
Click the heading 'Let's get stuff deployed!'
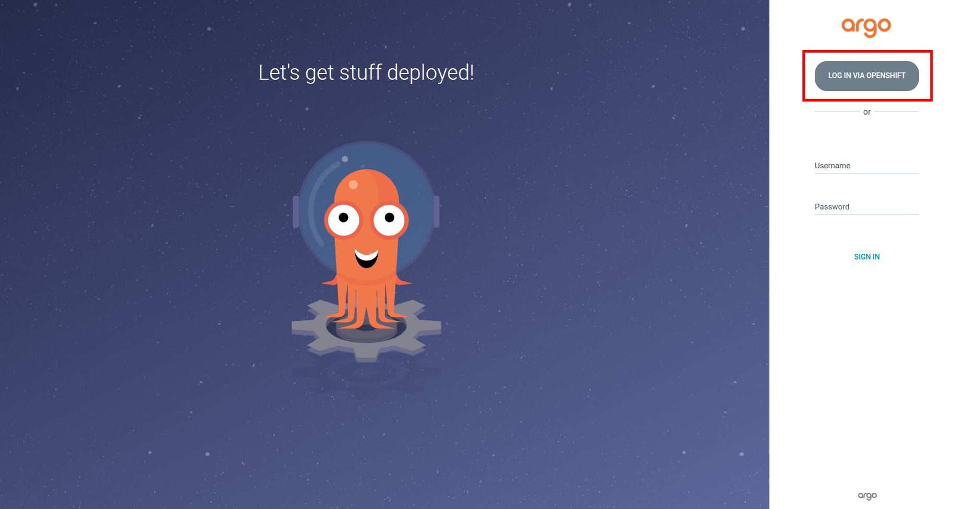[366, 73]
